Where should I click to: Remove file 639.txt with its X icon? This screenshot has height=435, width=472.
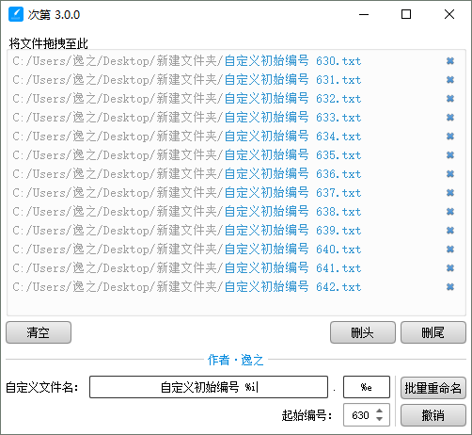click(450, 231)
